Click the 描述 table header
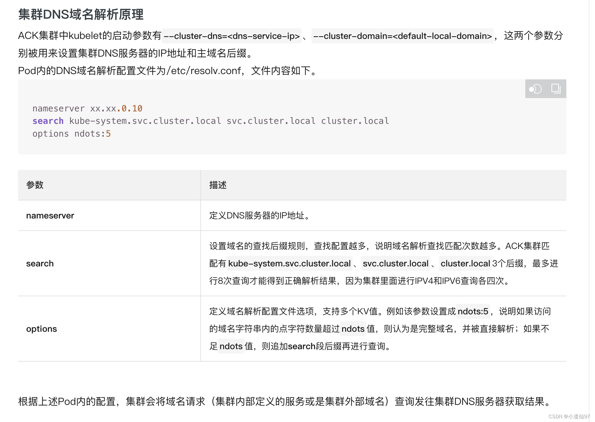The width and height of the screenshot is (595, 422). coord(218,185)
